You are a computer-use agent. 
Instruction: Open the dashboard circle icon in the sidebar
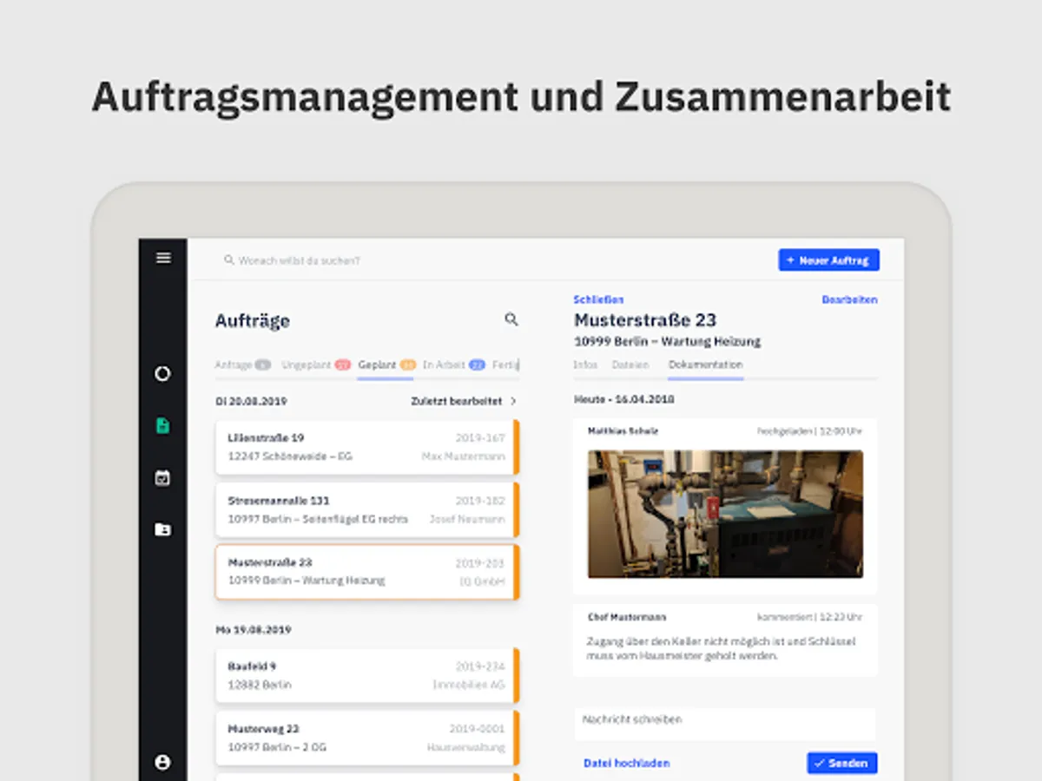click(162, 374)
